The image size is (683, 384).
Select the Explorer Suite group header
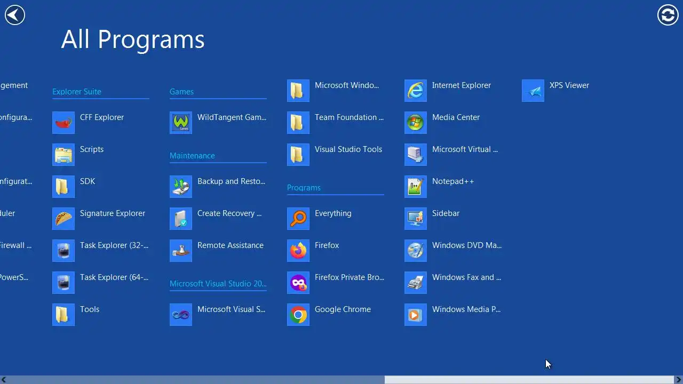click(x=77, y=92)
